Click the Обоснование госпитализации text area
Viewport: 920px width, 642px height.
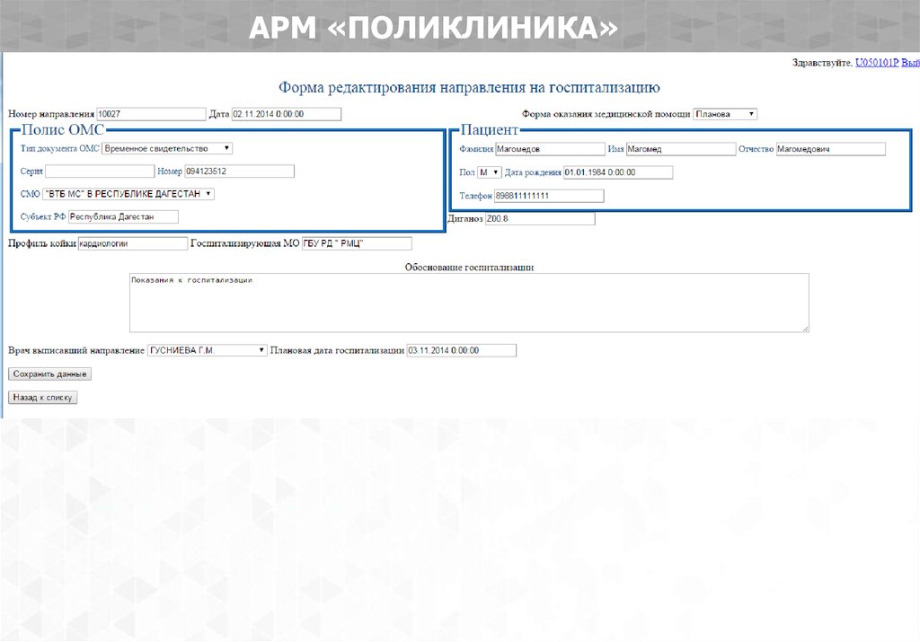tap(468, 303)
